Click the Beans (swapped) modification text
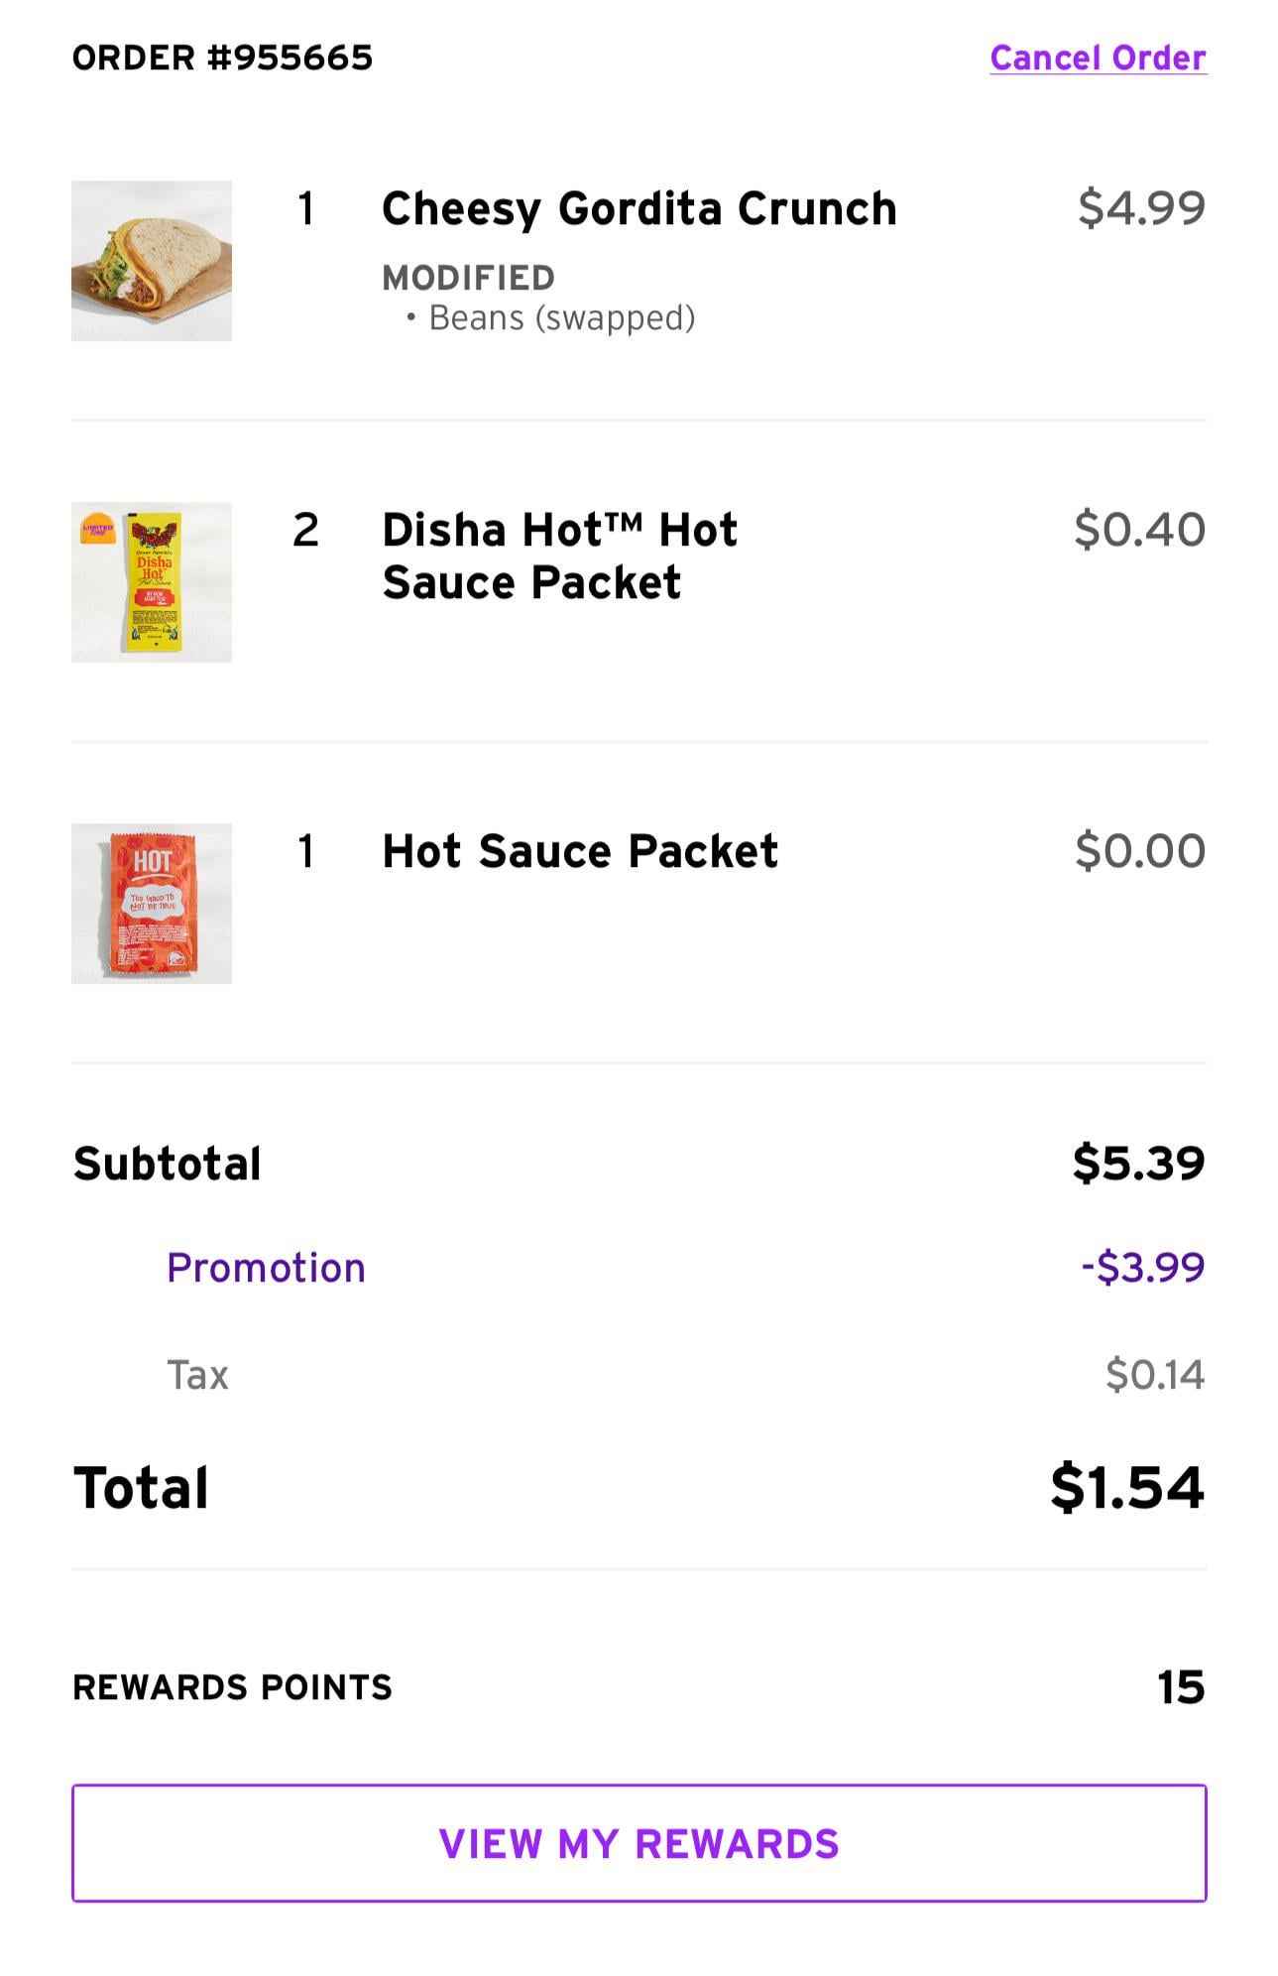 click(561, 318)
